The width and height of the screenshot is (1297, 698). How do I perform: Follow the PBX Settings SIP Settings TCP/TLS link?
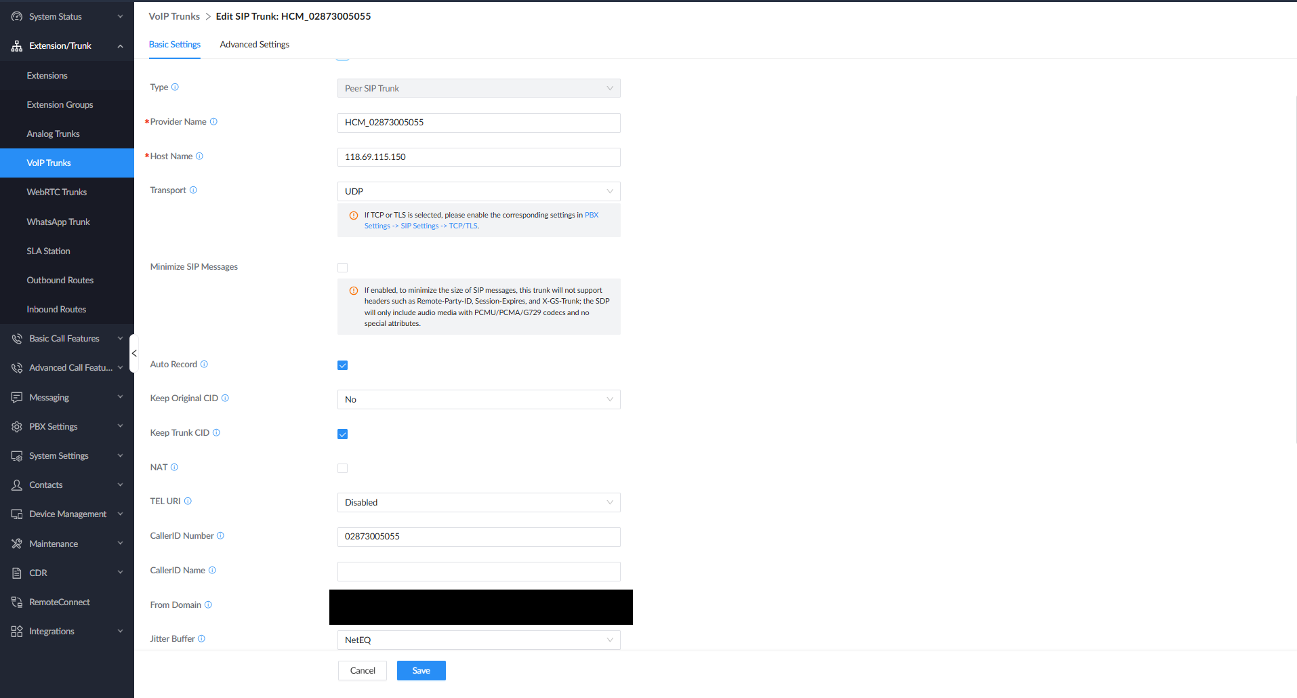tap(421, 226)
